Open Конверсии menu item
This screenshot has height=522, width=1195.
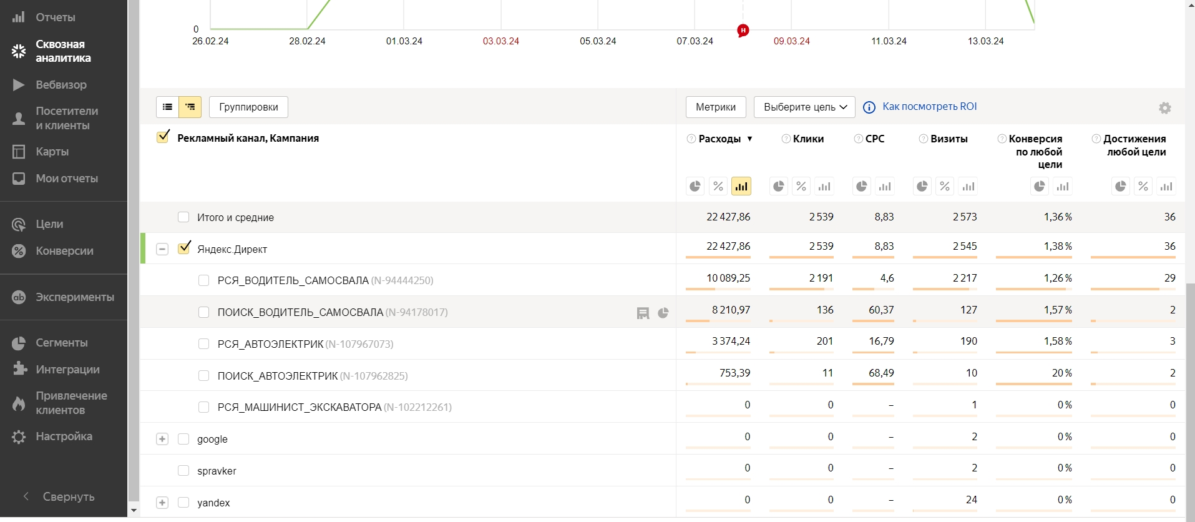click(x=64, y=251)
